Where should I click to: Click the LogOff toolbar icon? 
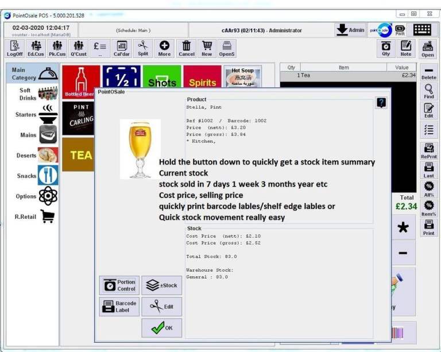[x=15, y=48]
